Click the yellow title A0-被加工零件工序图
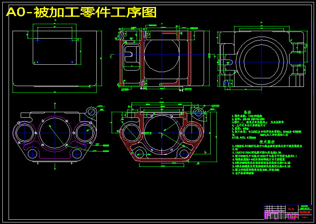This screenshot has width=316, height=224. tap(82, 12)
